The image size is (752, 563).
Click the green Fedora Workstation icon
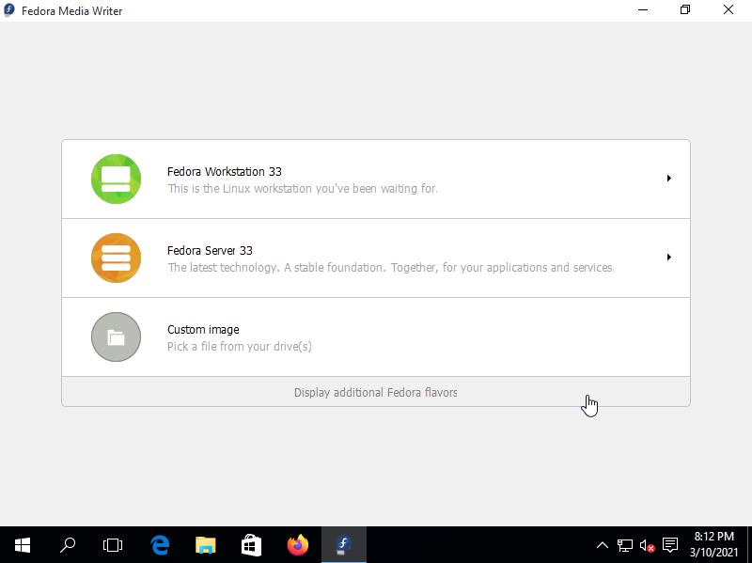(116, 179)
